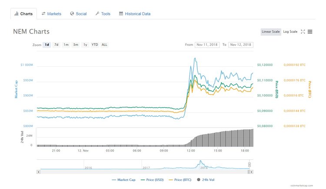
Task: Set zoom range to 3m
Action: coord(76,44)
